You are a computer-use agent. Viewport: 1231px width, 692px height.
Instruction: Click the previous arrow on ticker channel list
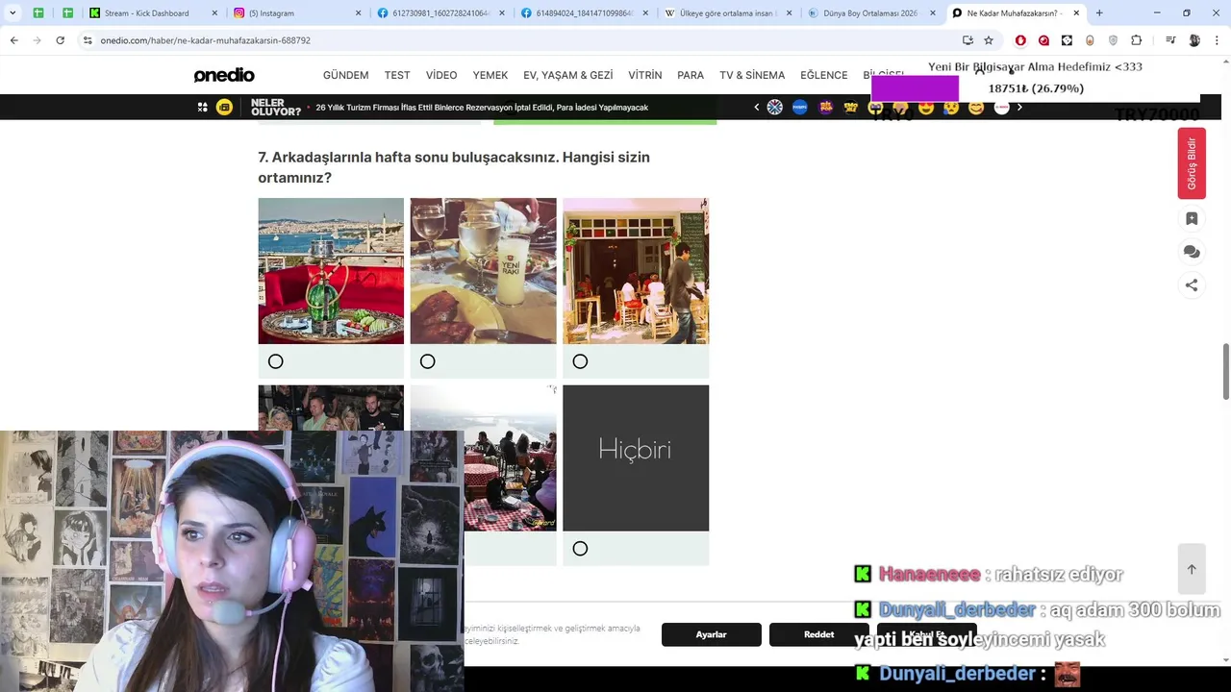[756, 108]
